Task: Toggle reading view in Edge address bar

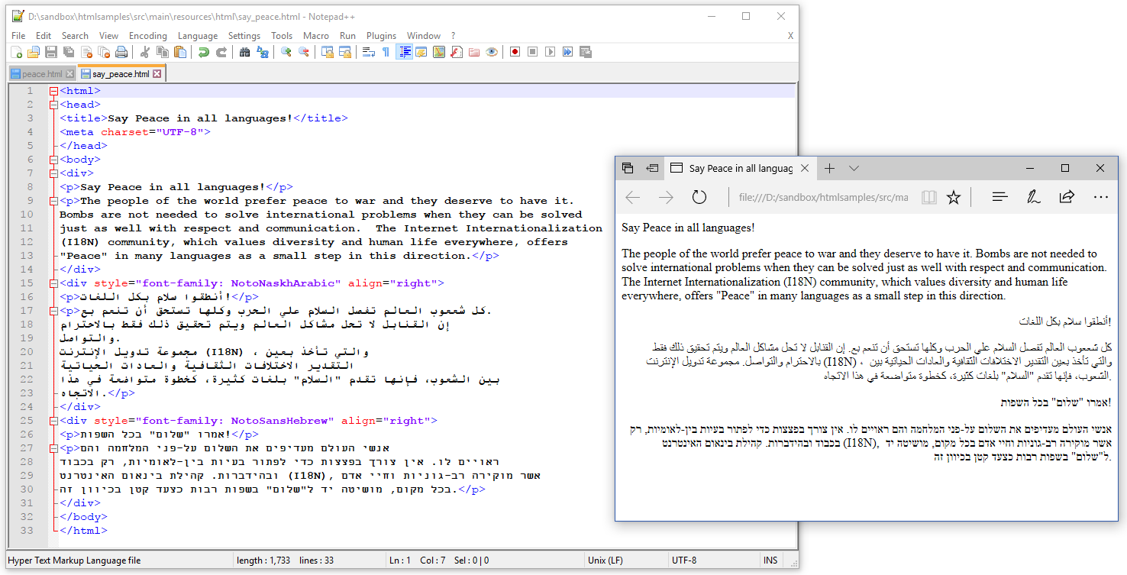Action: pos(928,198)
